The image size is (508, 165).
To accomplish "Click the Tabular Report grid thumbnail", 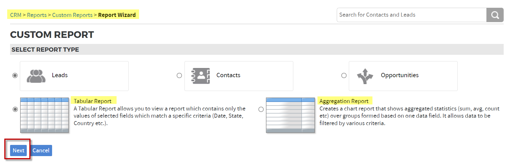I will [45, 115].
